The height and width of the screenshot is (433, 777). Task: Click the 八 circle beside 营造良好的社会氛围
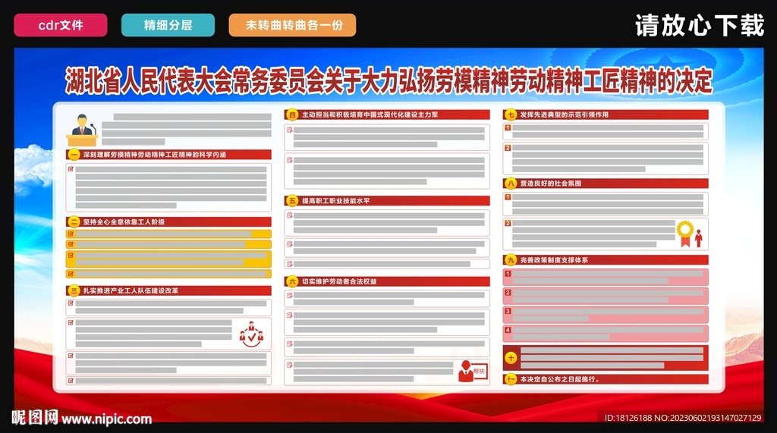coord(511,184)
